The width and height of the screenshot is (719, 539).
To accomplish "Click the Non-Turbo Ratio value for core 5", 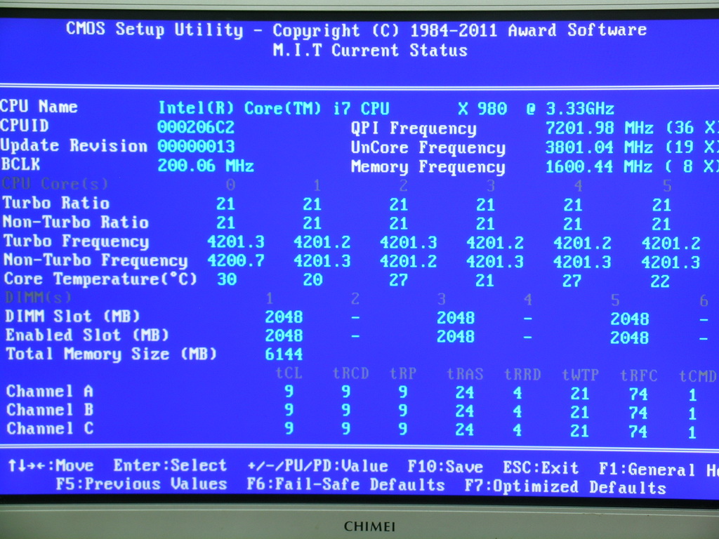I will click(661, 224).
